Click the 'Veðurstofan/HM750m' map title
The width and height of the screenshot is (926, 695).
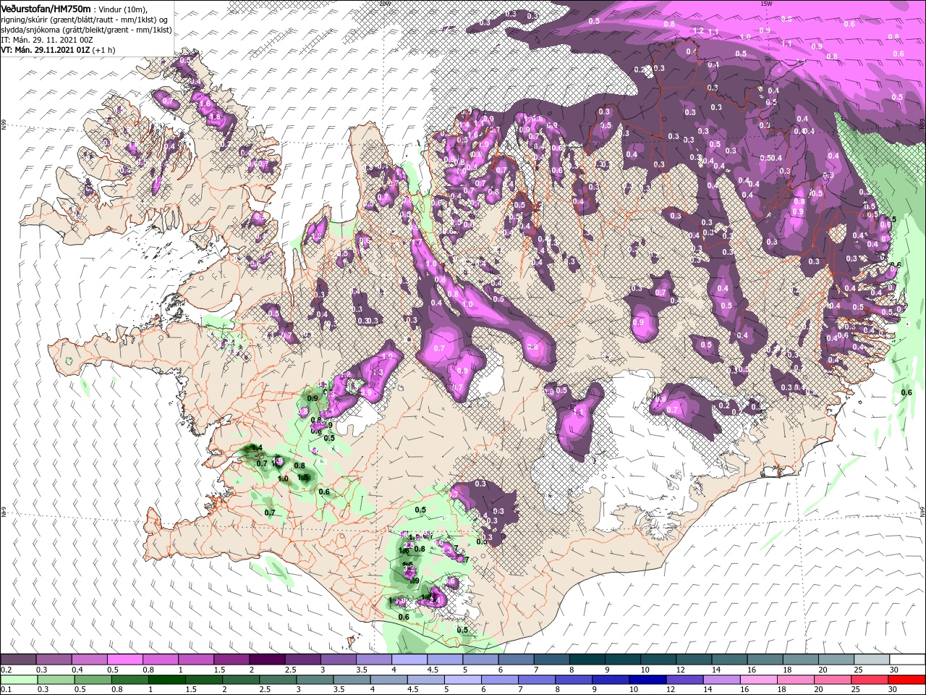[x=46, y=9]
